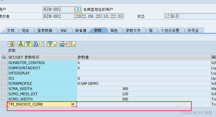Open the 参数文件 tab
The width and height of the screenshot is (216, 117).
133,30
